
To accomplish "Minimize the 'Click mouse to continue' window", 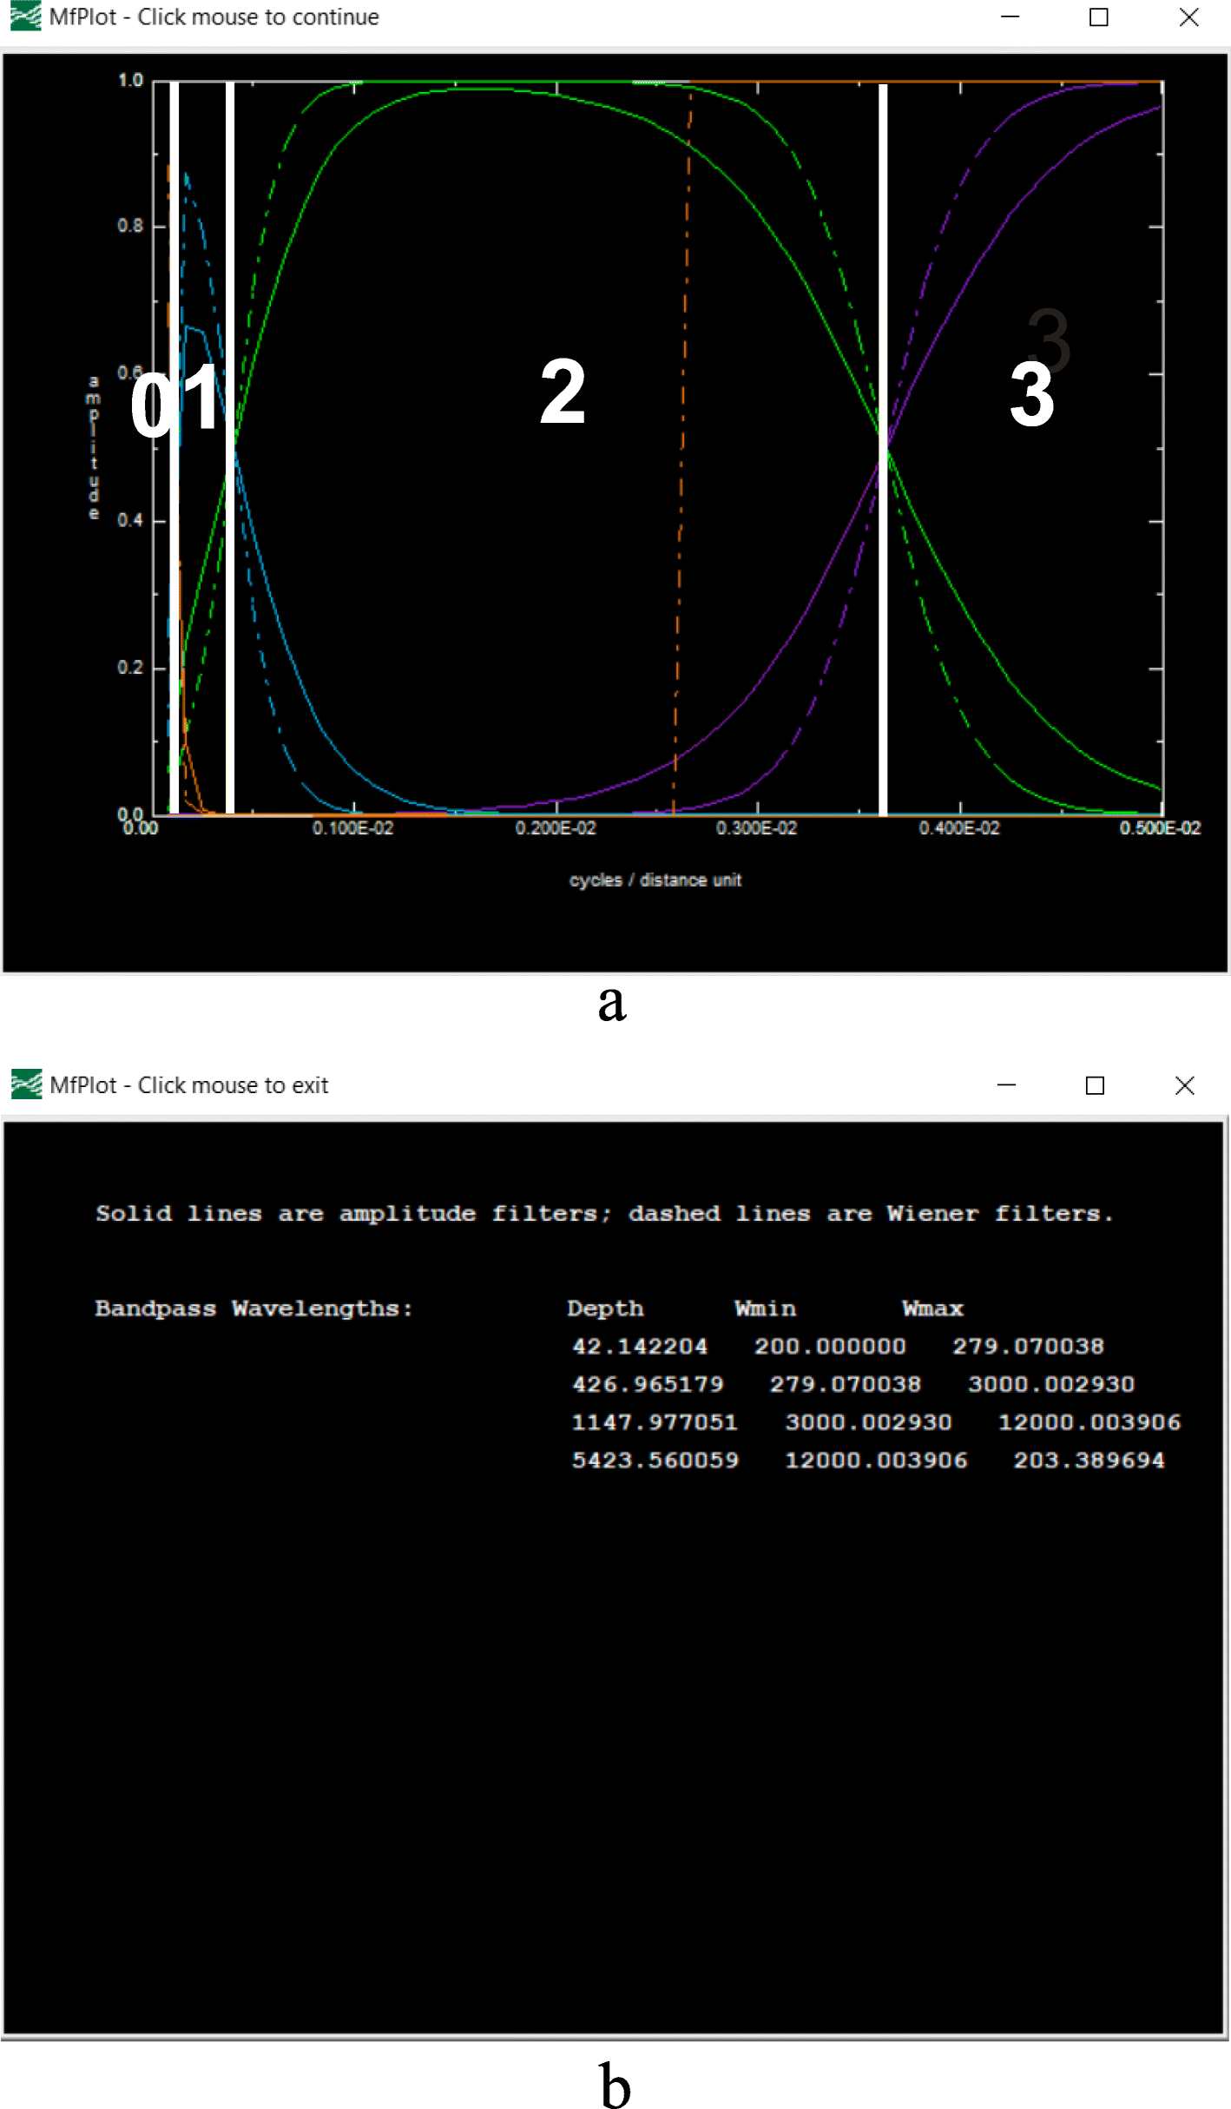I will (1010, 16).
